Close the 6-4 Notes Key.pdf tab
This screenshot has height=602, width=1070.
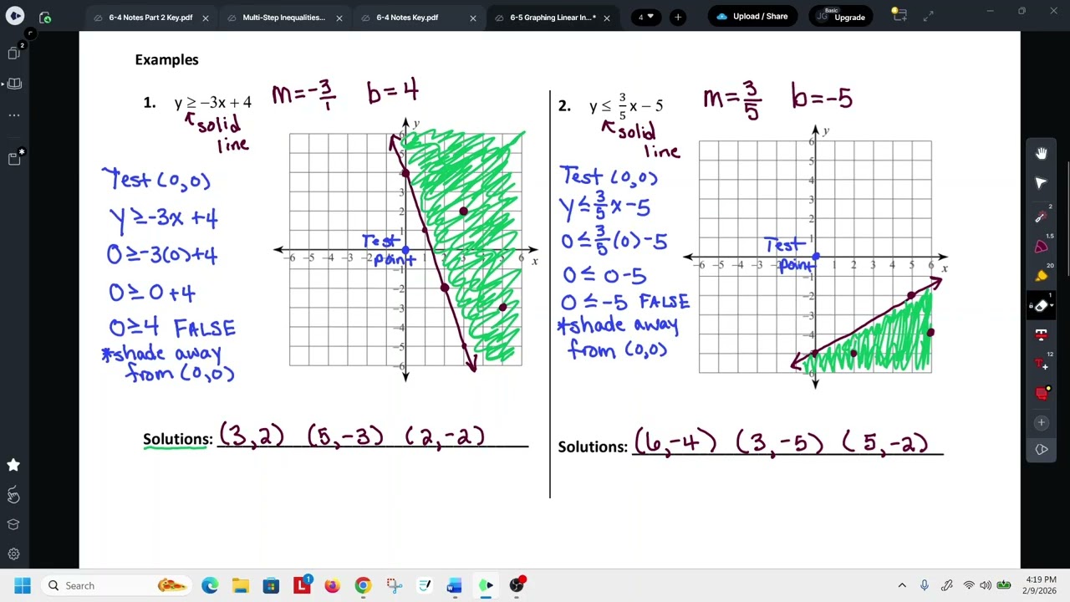click(x=473, y=18)
